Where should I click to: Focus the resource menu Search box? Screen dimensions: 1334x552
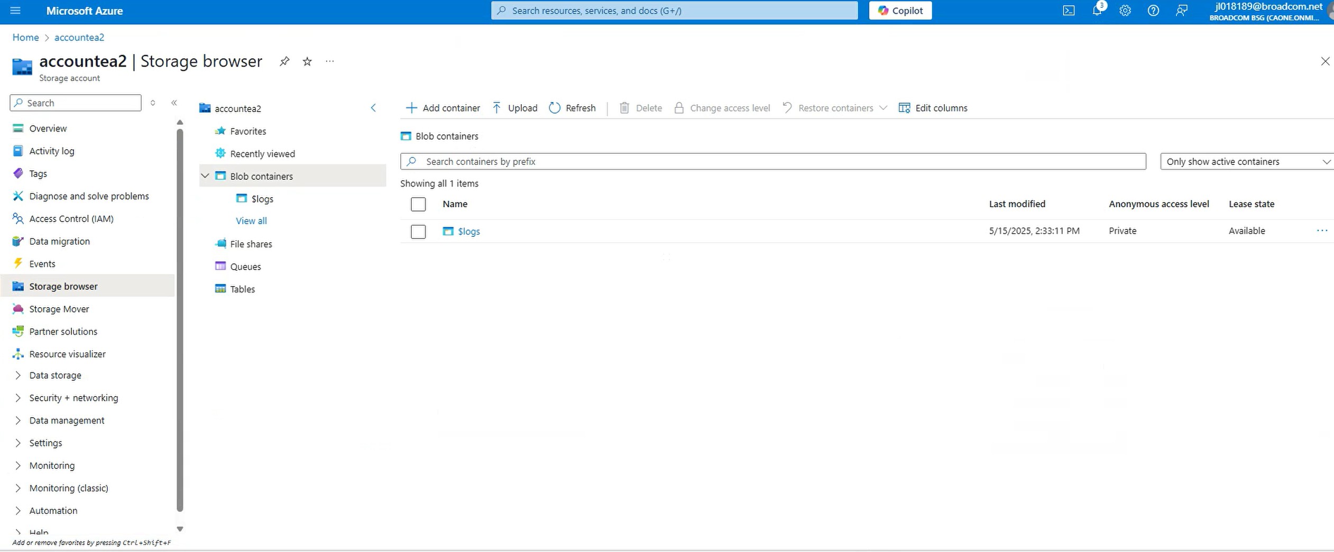tap(76, 103)
